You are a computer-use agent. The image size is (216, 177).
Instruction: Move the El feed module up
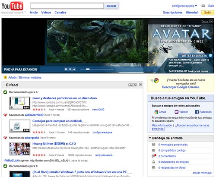pos(130,85)
